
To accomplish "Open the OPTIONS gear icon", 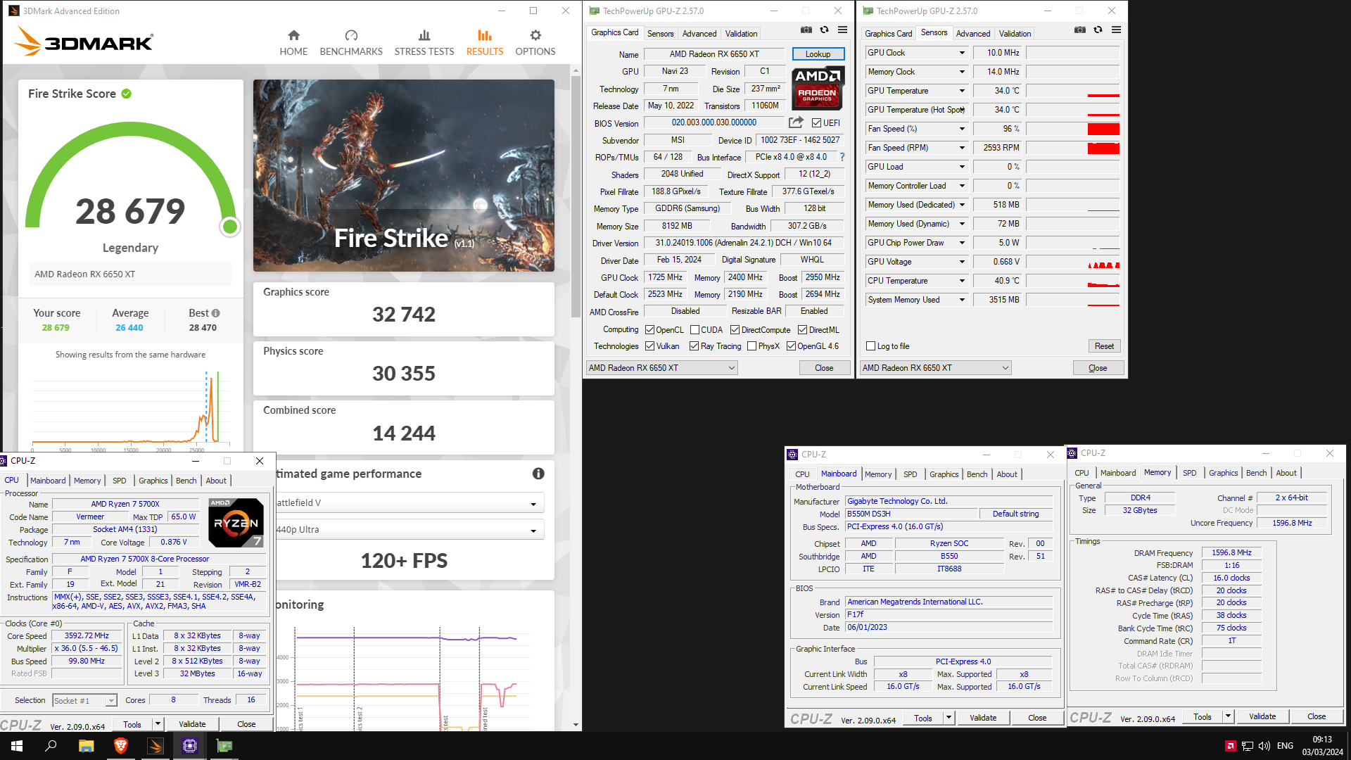I will (x=535, y=35).
